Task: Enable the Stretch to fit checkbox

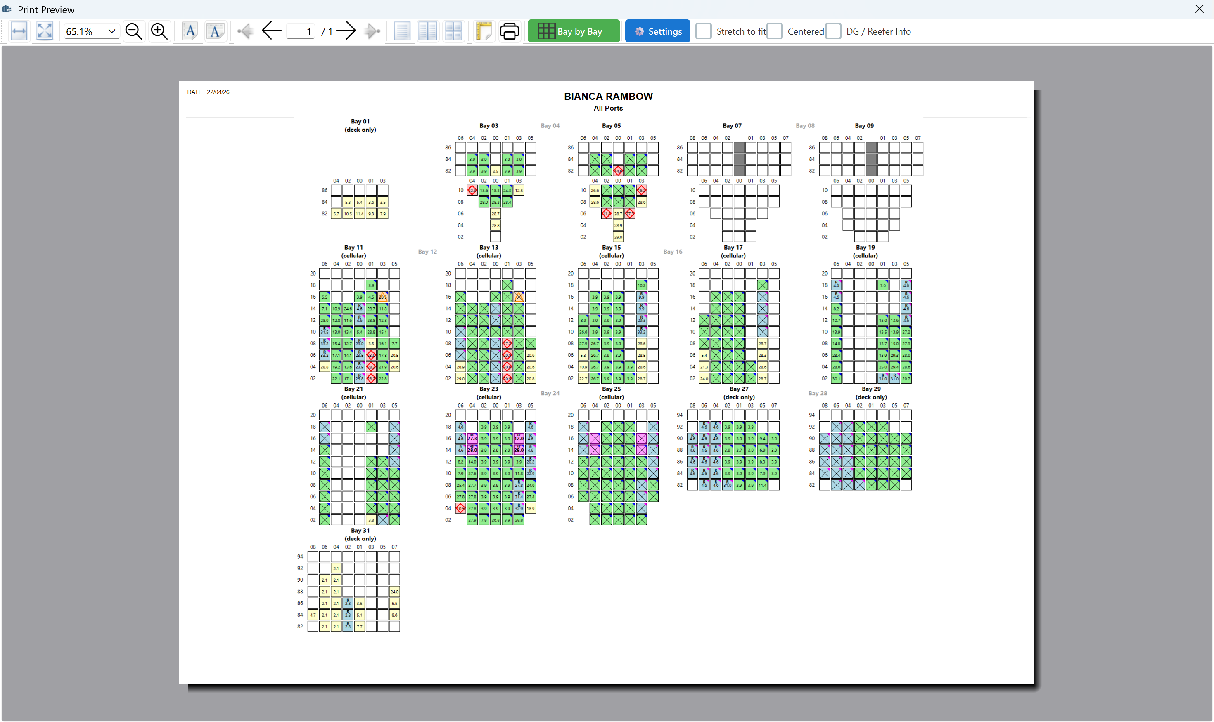Action: click(703, 32)
